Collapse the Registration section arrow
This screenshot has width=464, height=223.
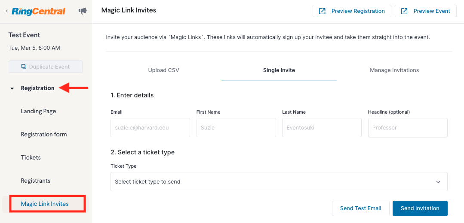point(12,88)
